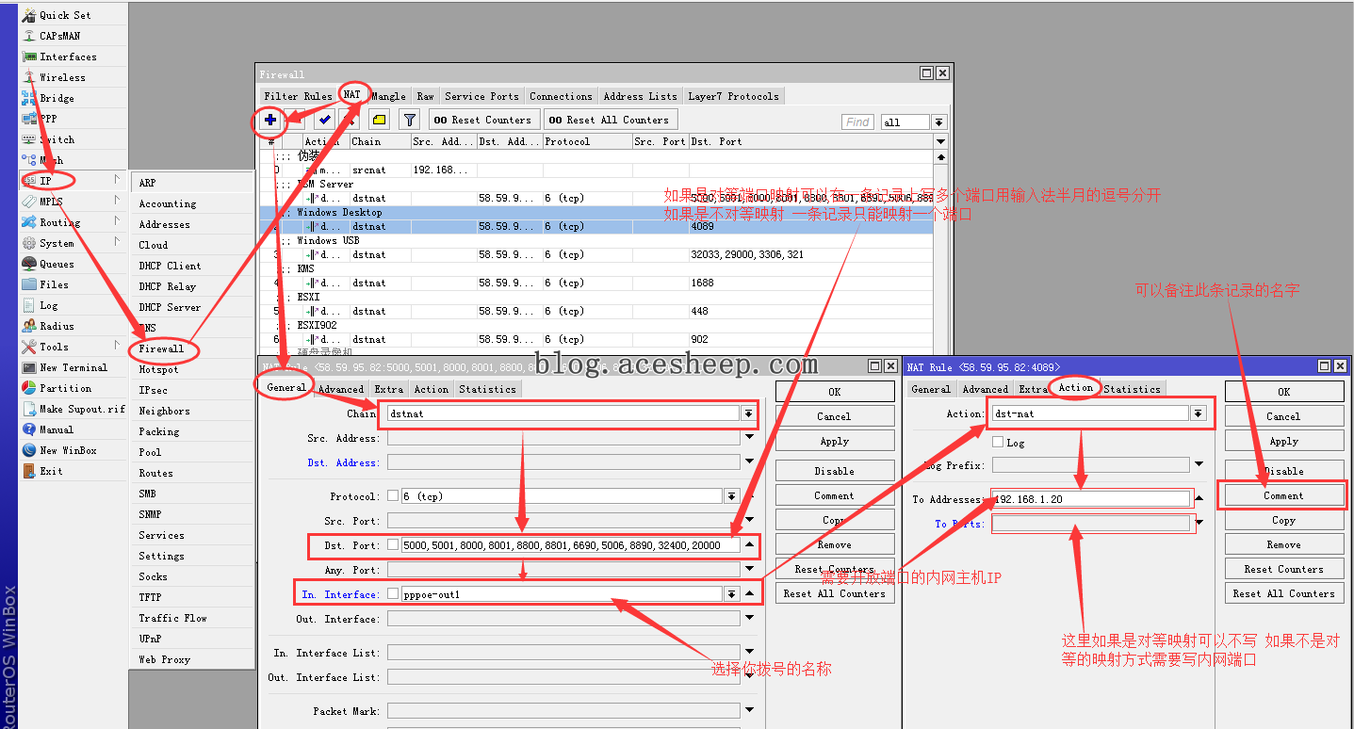This screenshot has width=1354, height=729.
Task: Open the Radius window
Action: (x=57, y=326)
